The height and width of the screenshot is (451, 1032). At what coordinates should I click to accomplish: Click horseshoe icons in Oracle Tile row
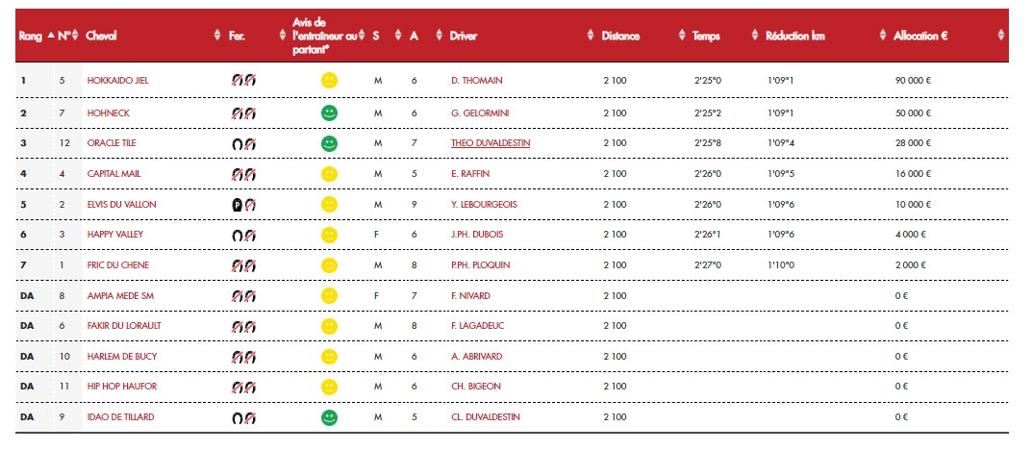click(242, 144)
